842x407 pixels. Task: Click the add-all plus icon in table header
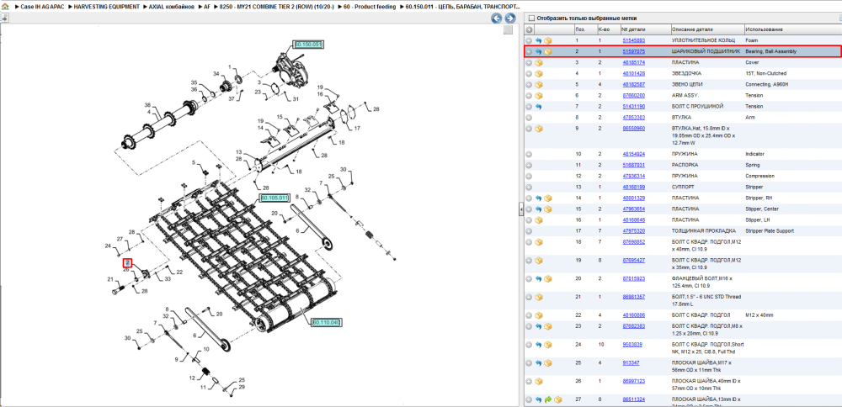[530, 29]
